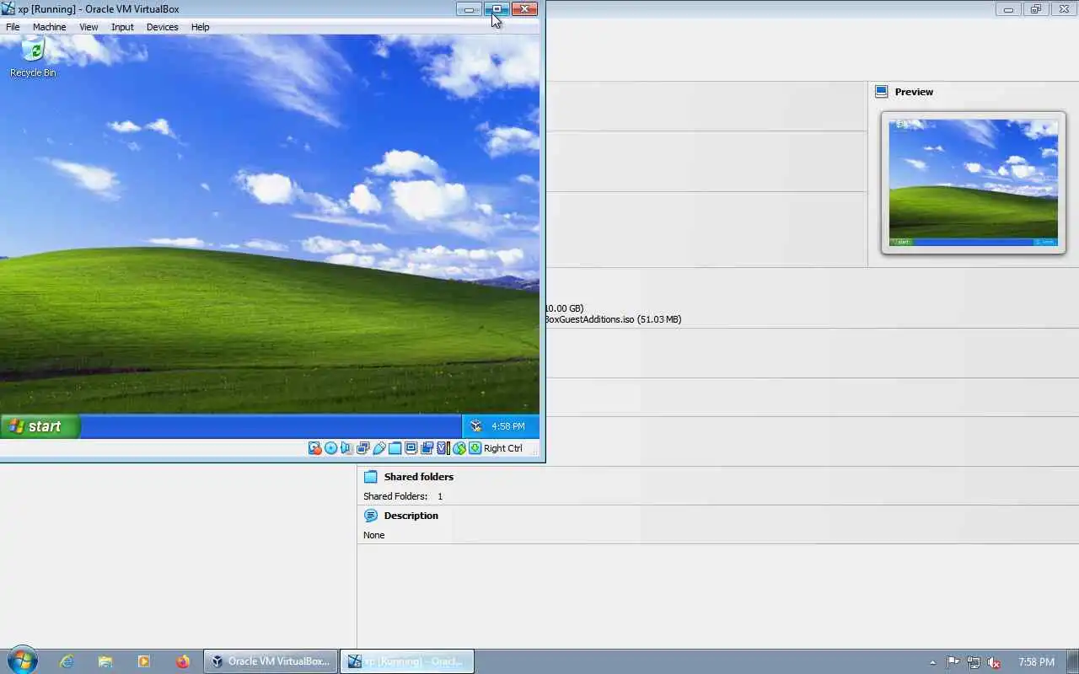Image resolution: width=1079 pixels, height=674 pixels.
Task: Open the View menu
Action: [89, 27]
